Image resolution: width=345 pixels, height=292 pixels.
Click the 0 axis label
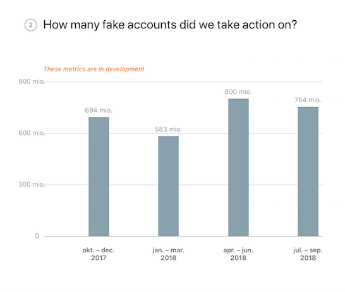pos(37,236)
